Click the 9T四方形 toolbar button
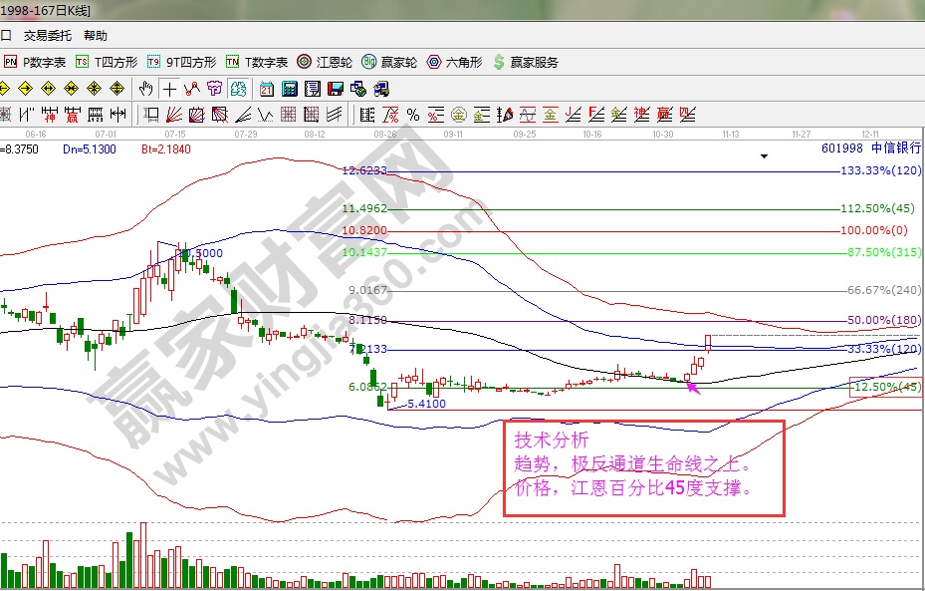 (x=181, y=62)
